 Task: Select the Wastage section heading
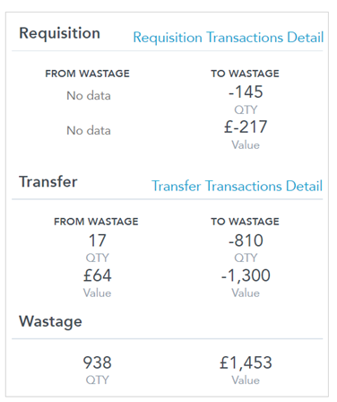click(x=50, y=322)
